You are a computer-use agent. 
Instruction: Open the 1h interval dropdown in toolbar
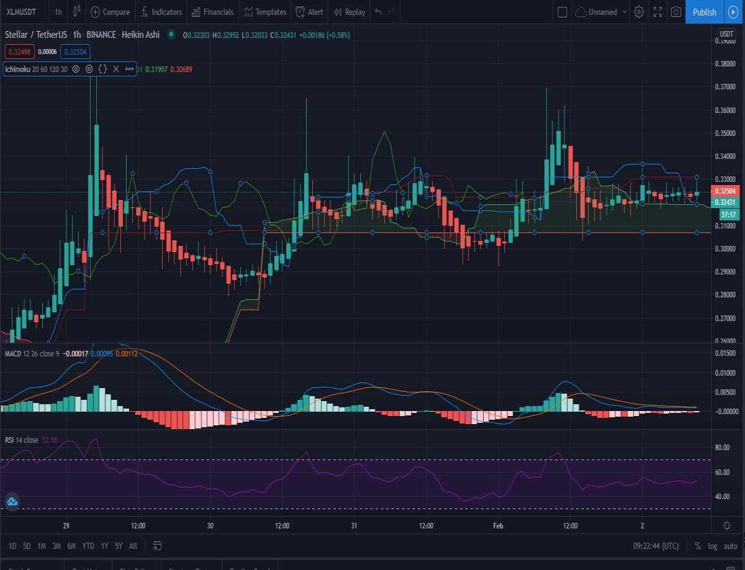click(x=58, y=12)
